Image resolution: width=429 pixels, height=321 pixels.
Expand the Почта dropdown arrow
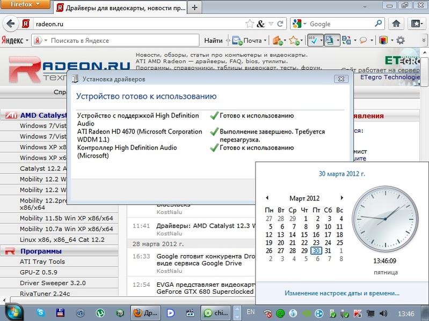pos(265,41)
